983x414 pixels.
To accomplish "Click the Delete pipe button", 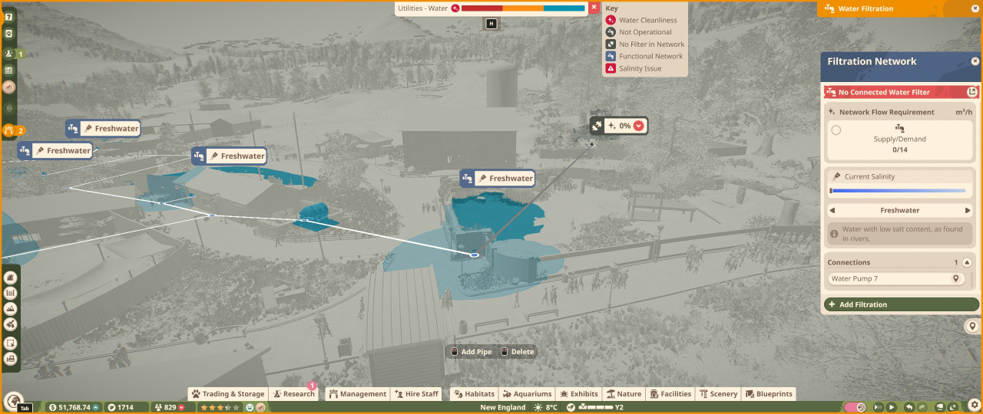I will tap(517, 352).
